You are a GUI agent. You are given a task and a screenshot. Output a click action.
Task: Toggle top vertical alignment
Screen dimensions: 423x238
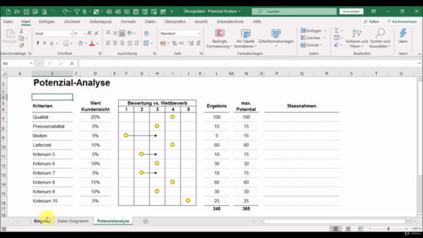coord(108,33)
